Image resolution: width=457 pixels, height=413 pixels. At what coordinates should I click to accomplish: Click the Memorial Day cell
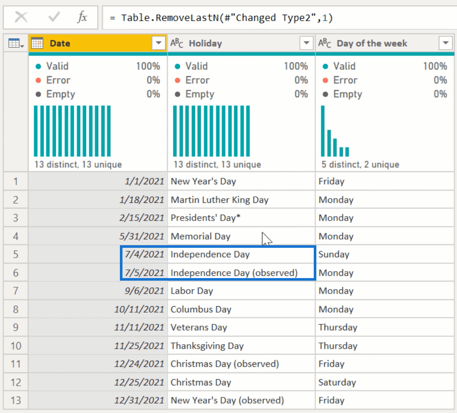[x=241, y=236]
